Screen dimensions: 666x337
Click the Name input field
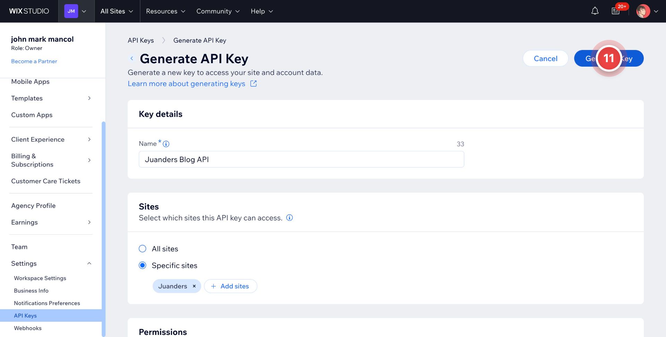coord(301,159)
